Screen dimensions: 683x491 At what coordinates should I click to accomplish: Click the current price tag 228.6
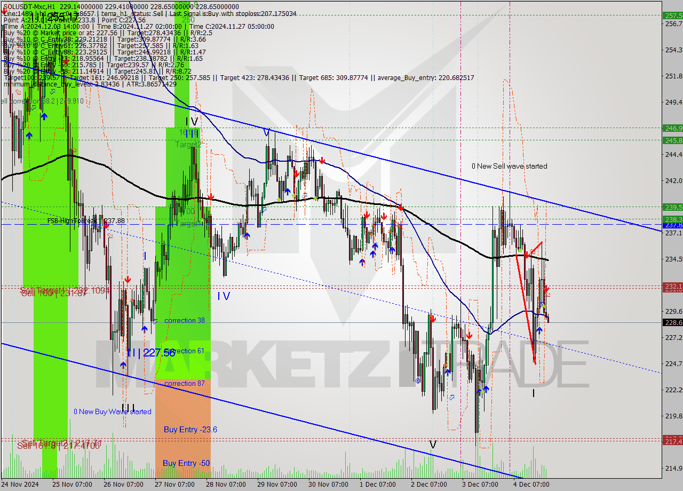point(673,322)
